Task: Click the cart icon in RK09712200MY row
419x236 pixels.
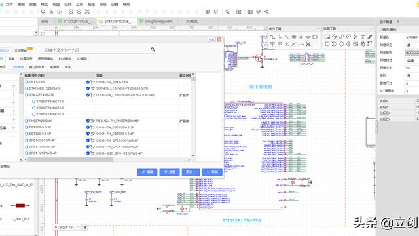Action: click(x=92, y=121)
